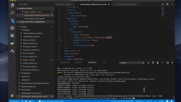Click the synchronize changes icon in status bar

(22, 101)
